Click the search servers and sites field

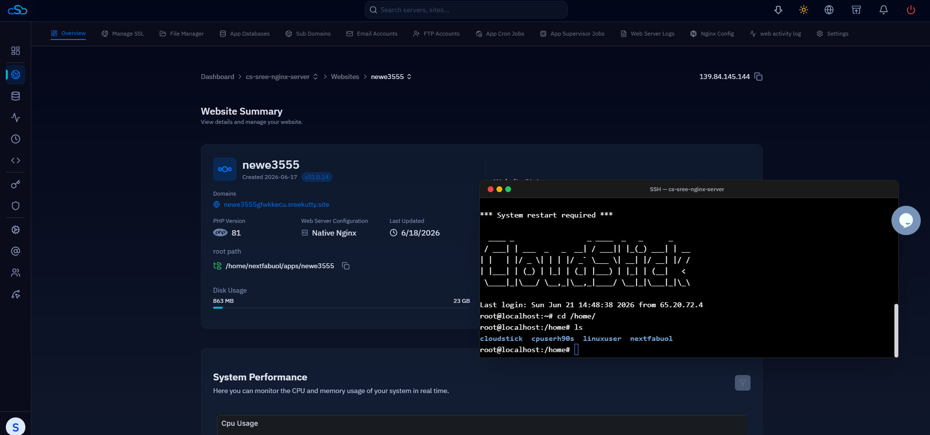466,10
